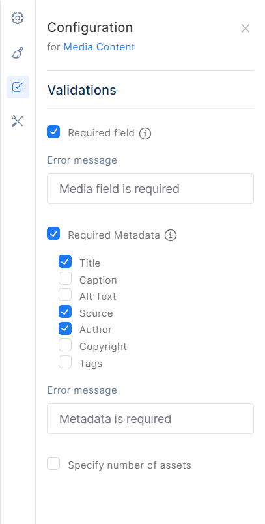Select the validations checkbox icon tab
265x524 pixels.
[x=18, y=87]
